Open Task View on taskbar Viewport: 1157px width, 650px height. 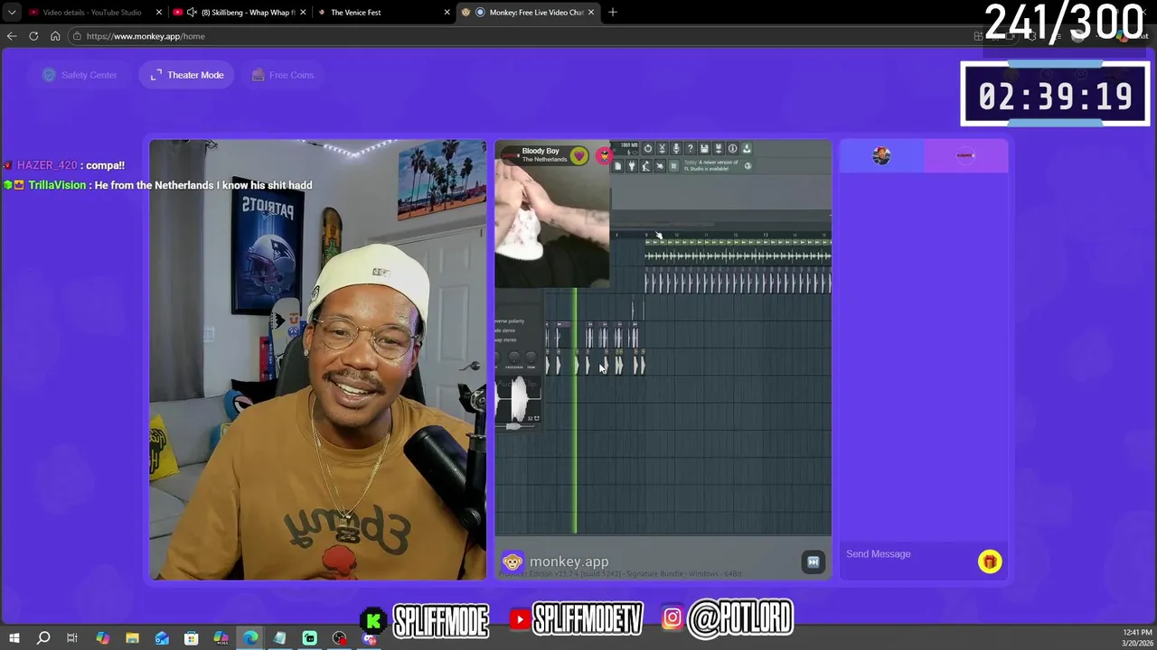tap(72, 638)
